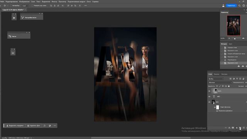
Task: Create new layer plus icon
Action: click(x=244, y=128)
